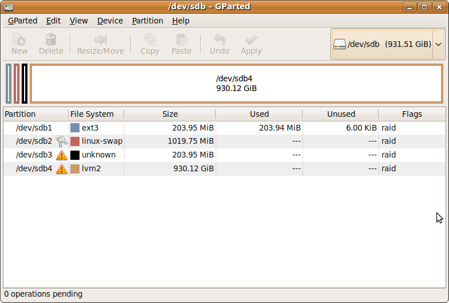Open the Device menu

(x=110, y=21)
